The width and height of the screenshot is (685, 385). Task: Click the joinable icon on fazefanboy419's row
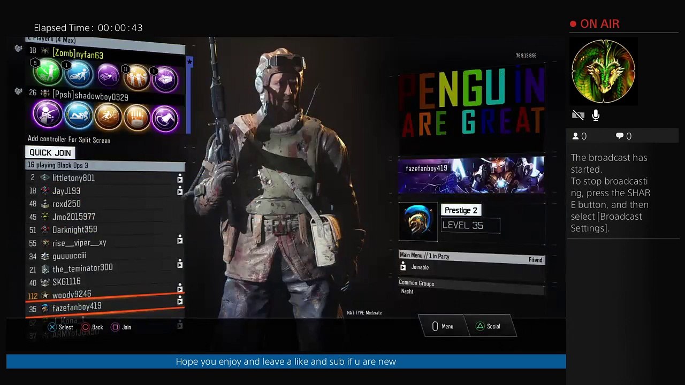click(180, 301)
